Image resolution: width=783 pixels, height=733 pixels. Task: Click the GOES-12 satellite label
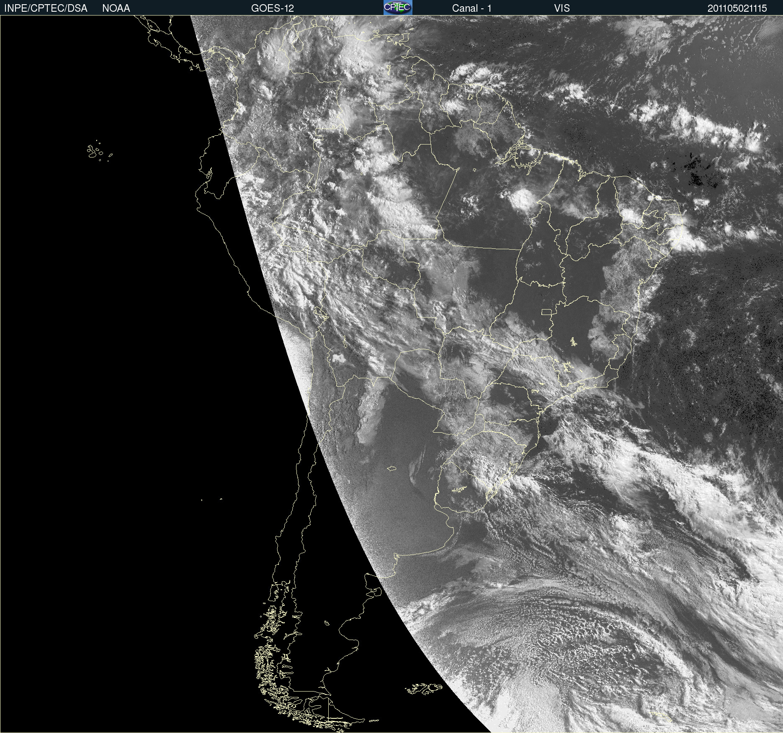(x=273, y=8)
